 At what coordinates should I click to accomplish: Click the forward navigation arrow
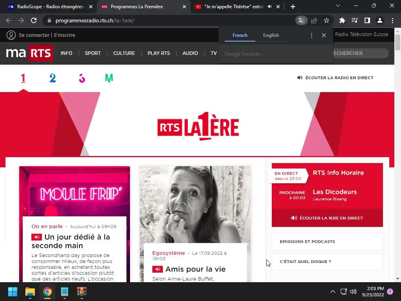click(x=21, y=20)
